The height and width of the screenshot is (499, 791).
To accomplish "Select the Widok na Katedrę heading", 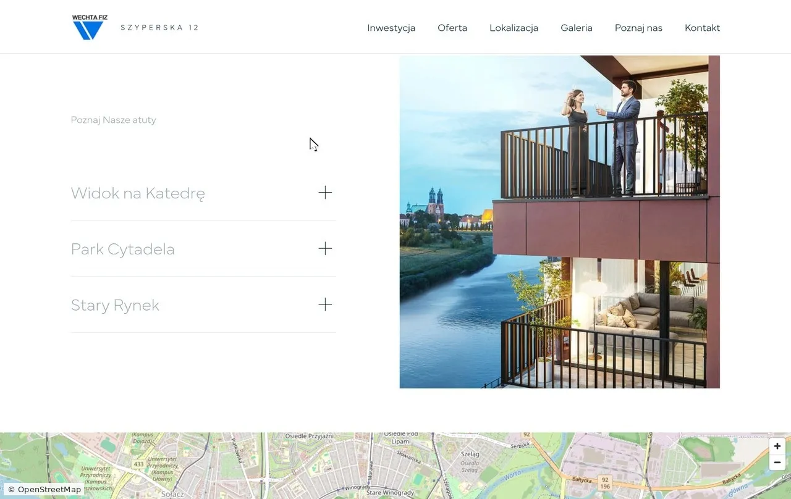I will point(138,193).
